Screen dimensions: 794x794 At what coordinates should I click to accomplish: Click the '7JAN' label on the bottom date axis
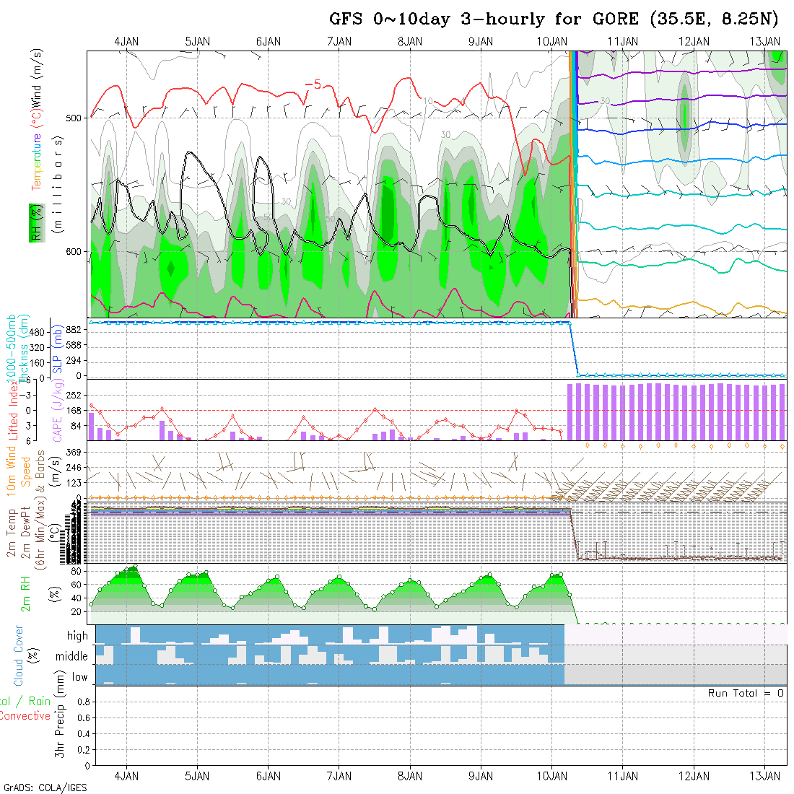point(339,776)
